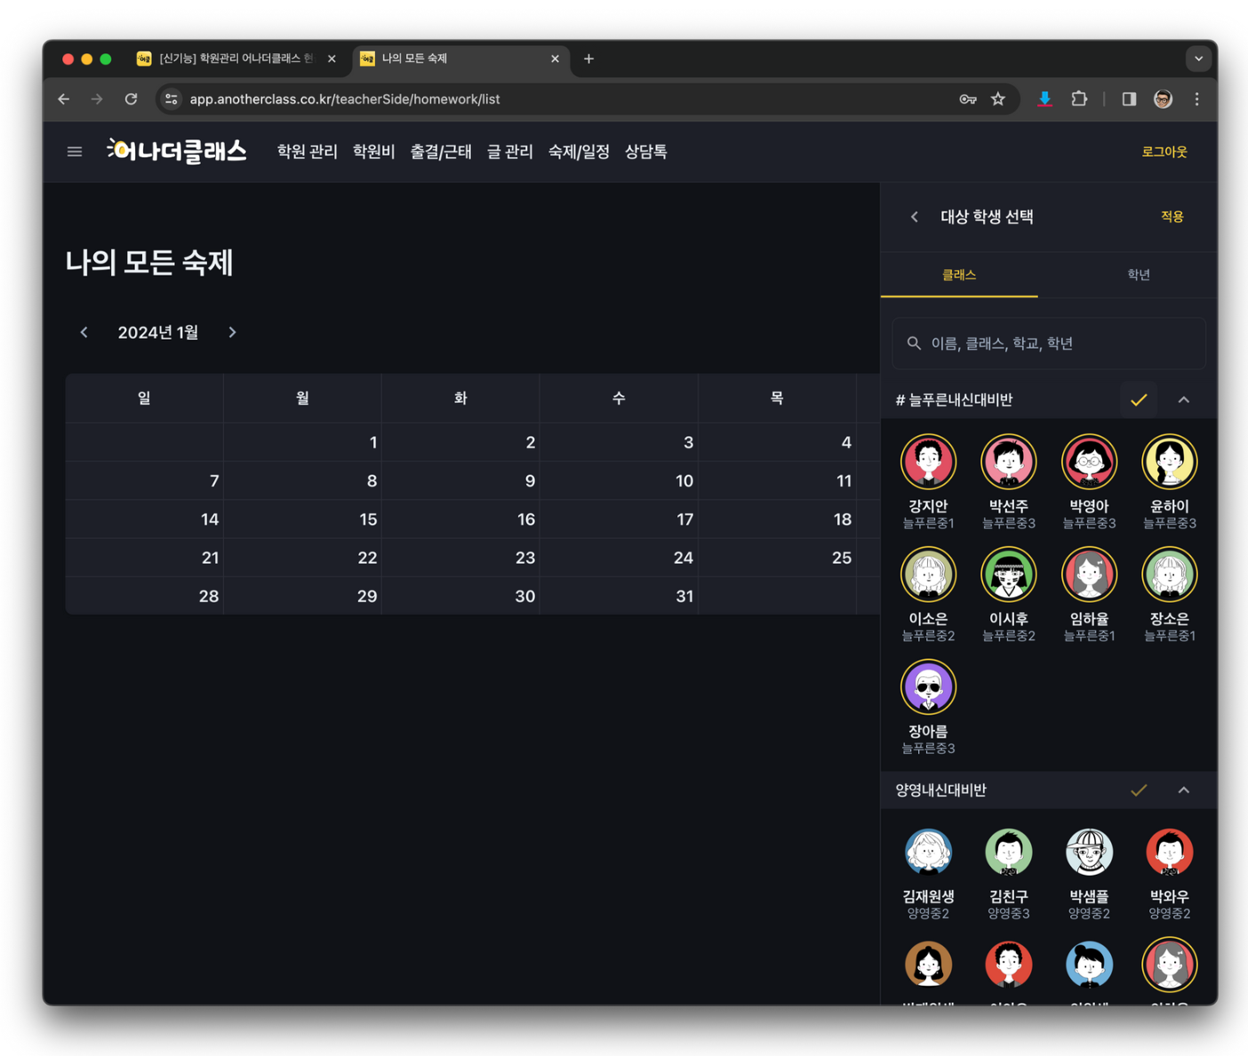Reload the browser page
Image resolution: width=1248 pixels, height=1056 pixels.
point(131,99)
